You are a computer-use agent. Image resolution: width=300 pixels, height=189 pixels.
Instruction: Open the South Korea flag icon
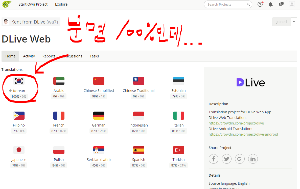[19, 81]
